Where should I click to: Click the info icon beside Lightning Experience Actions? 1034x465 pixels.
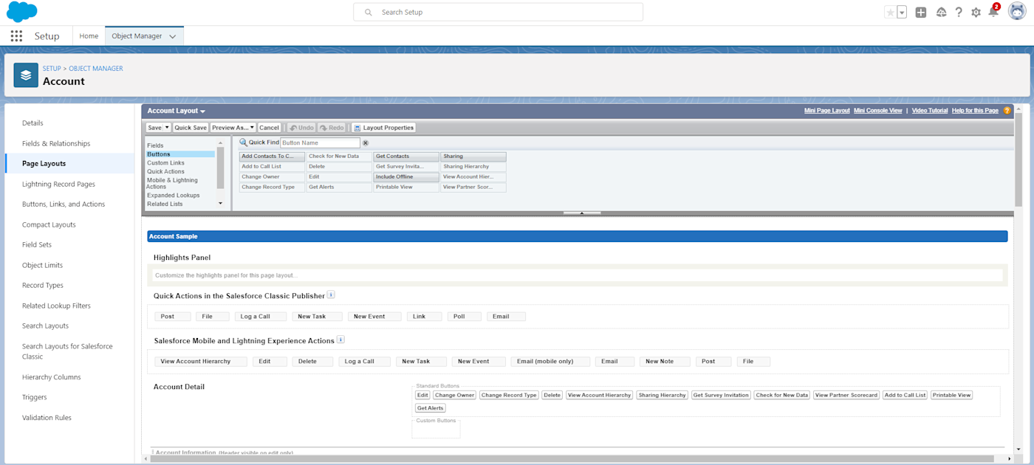[340, 340]
